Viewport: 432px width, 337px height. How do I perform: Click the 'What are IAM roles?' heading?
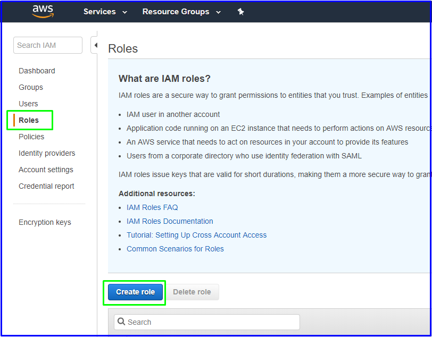(x=164, y=79)
